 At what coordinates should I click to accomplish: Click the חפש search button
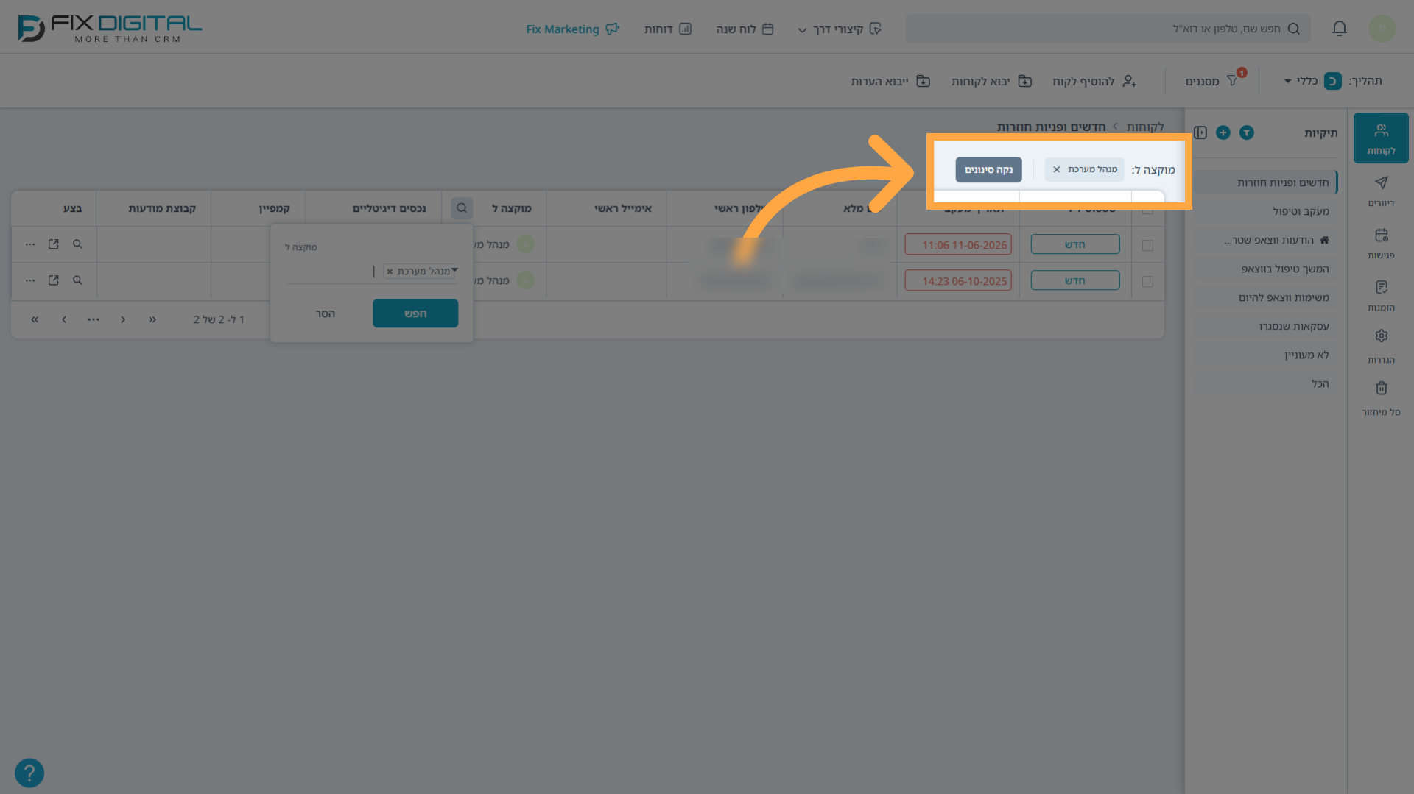tap(415, 313)
